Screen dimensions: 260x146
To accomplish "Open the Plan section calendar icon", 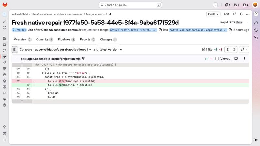I will pos(5,44).
